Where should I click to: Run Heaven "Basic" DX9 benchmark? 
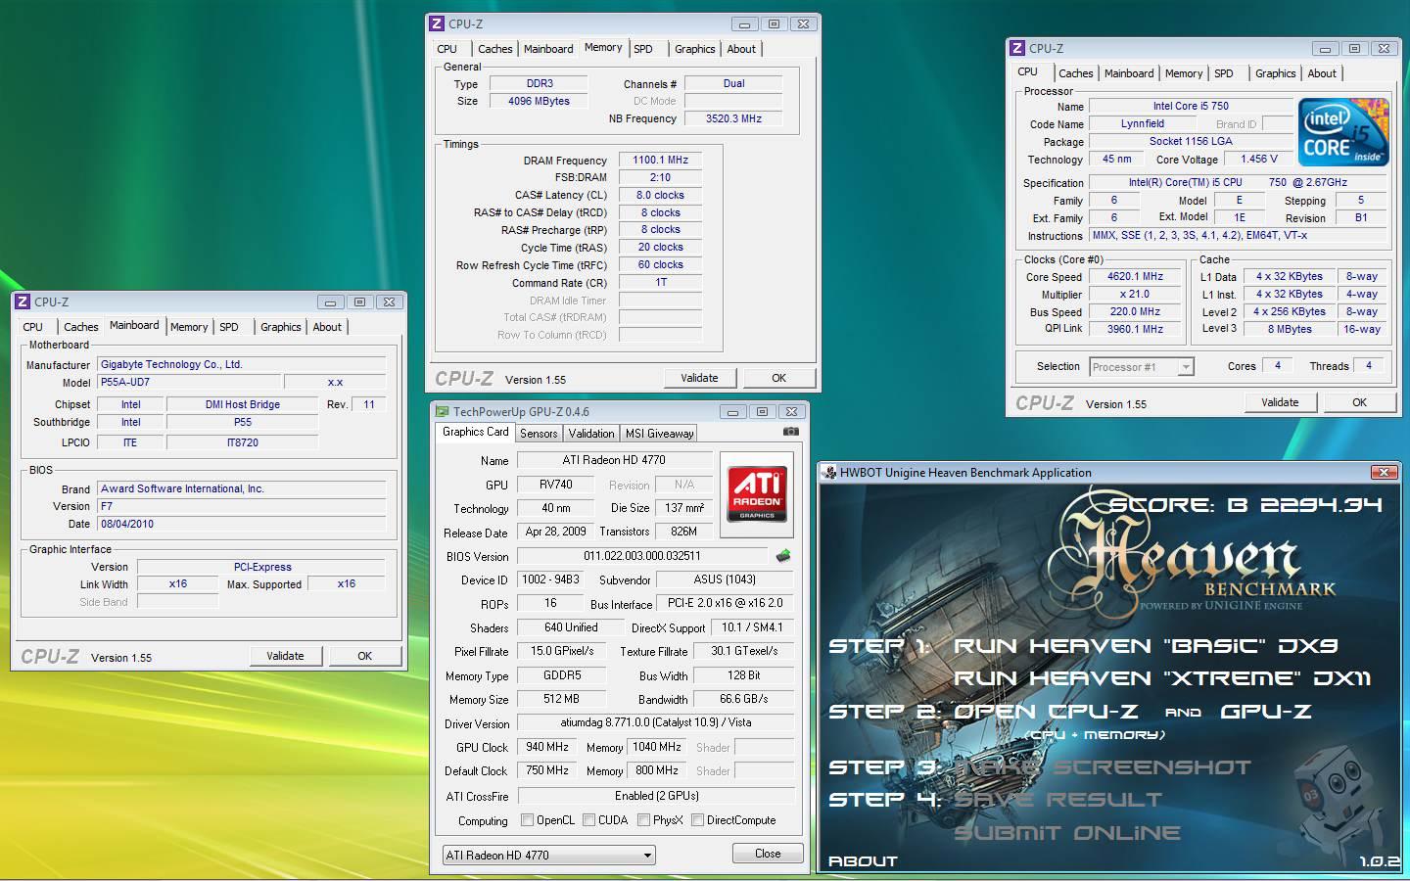[1146, 646]
